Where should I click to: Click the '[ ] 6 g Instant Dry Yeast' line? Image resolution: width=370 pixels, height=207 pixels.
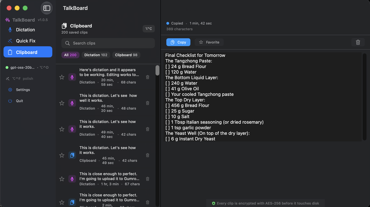pos(190,139)
